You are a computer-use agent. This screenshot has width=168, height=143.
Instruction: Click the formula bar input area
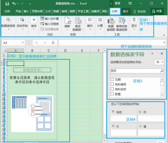(110, 43)
